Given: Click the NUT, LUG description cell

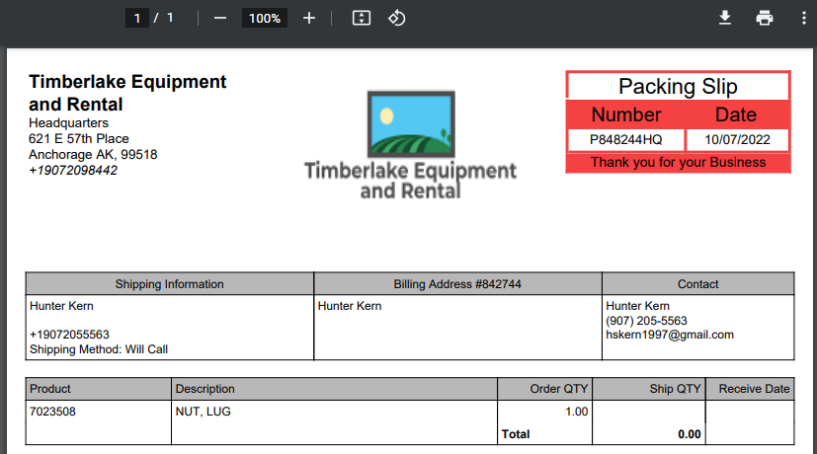Looking at the screenshot, I should (x=204, y=412).
